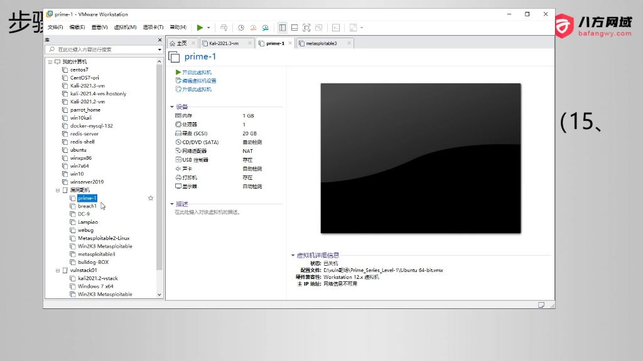Click the Unity mode toolbar icon
Image resolution: width=643 pixels, height=361 pixels.
point(318,28)
